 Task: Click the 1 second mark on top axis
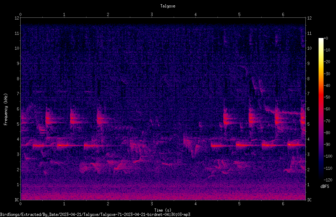point(64,15)
